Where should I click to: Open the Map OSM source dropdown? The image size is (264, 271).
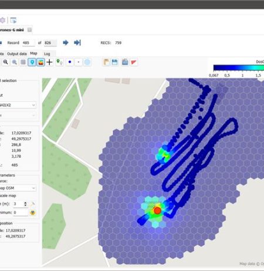click(18, 188)
